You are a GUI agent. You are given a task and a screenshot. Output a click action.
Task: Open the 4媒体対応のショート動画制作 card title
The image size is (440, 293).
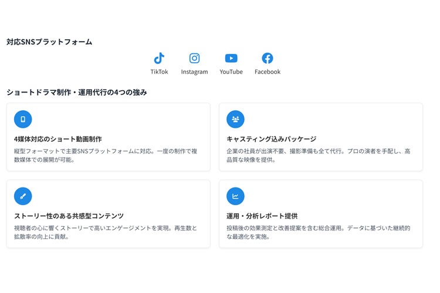(x=57, y=139)
